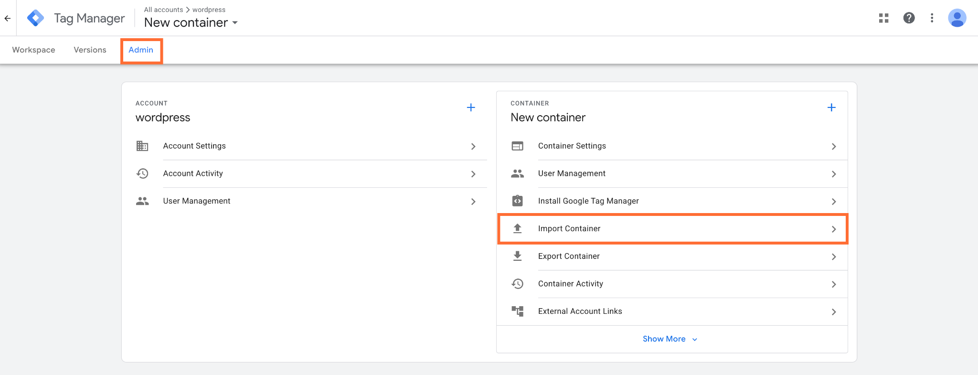Click the Account Activity history icon
978x375 pixels.
[142, 173]
